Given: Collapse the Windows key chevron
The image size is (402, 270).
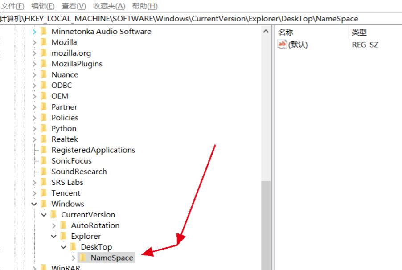Looking at the screenshot, I should [34, 204].
